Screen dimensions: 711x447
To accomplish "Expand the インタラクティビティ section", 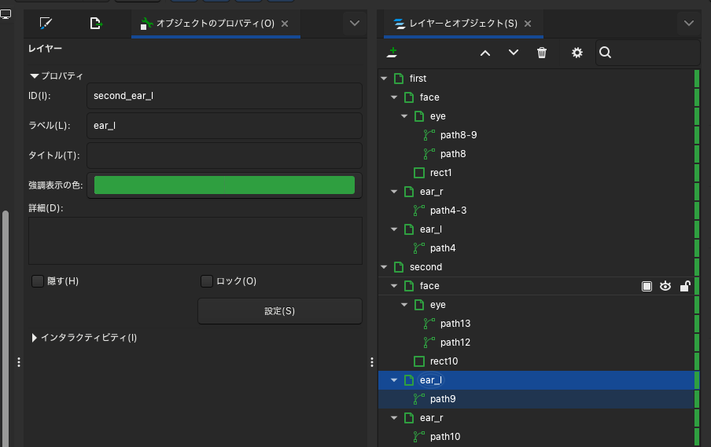I will tap(34, 338).
